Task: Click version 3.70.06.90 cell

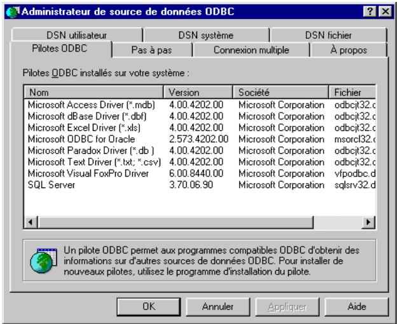Action: 191,185
